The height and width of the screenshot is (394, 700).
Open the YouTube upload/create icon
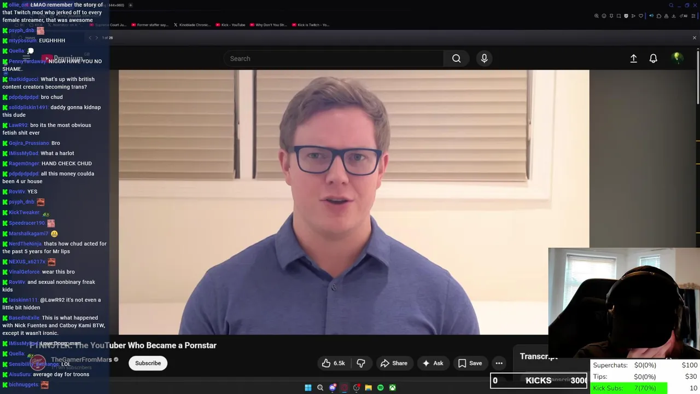click(633, 59)
